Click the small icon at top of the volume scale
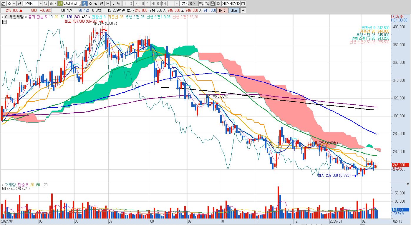The height and width of the screenshot is (225, 411). [407, 184]
